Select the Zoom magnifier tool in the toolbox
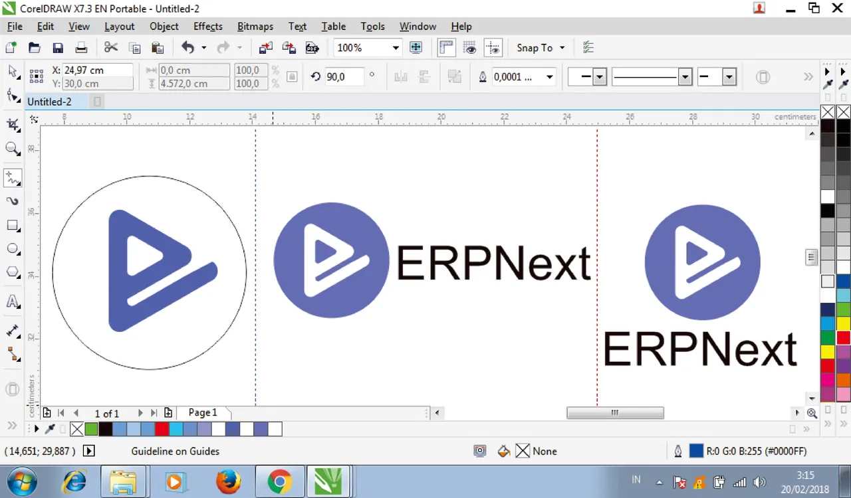Image resolution: width=851 pixels, height=498 pixels. (12, 149)
